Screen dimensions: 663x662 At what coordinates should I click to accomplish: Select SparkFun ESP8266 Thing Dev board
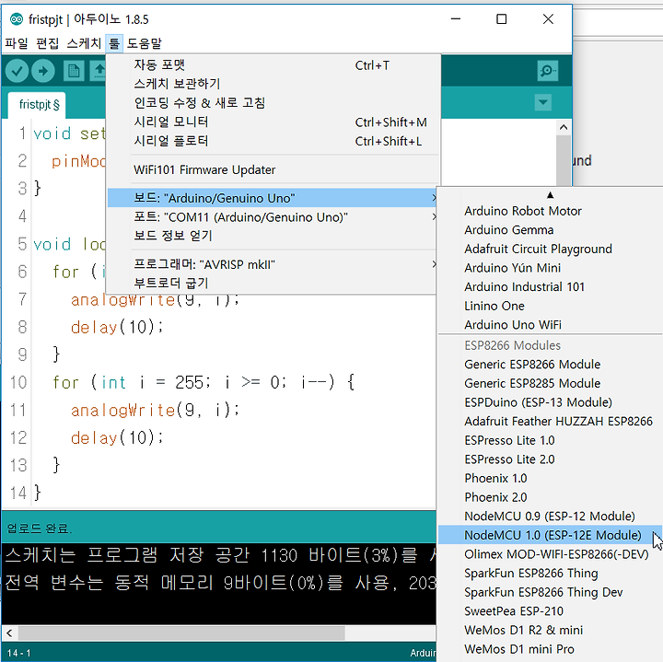click(551, 592)
